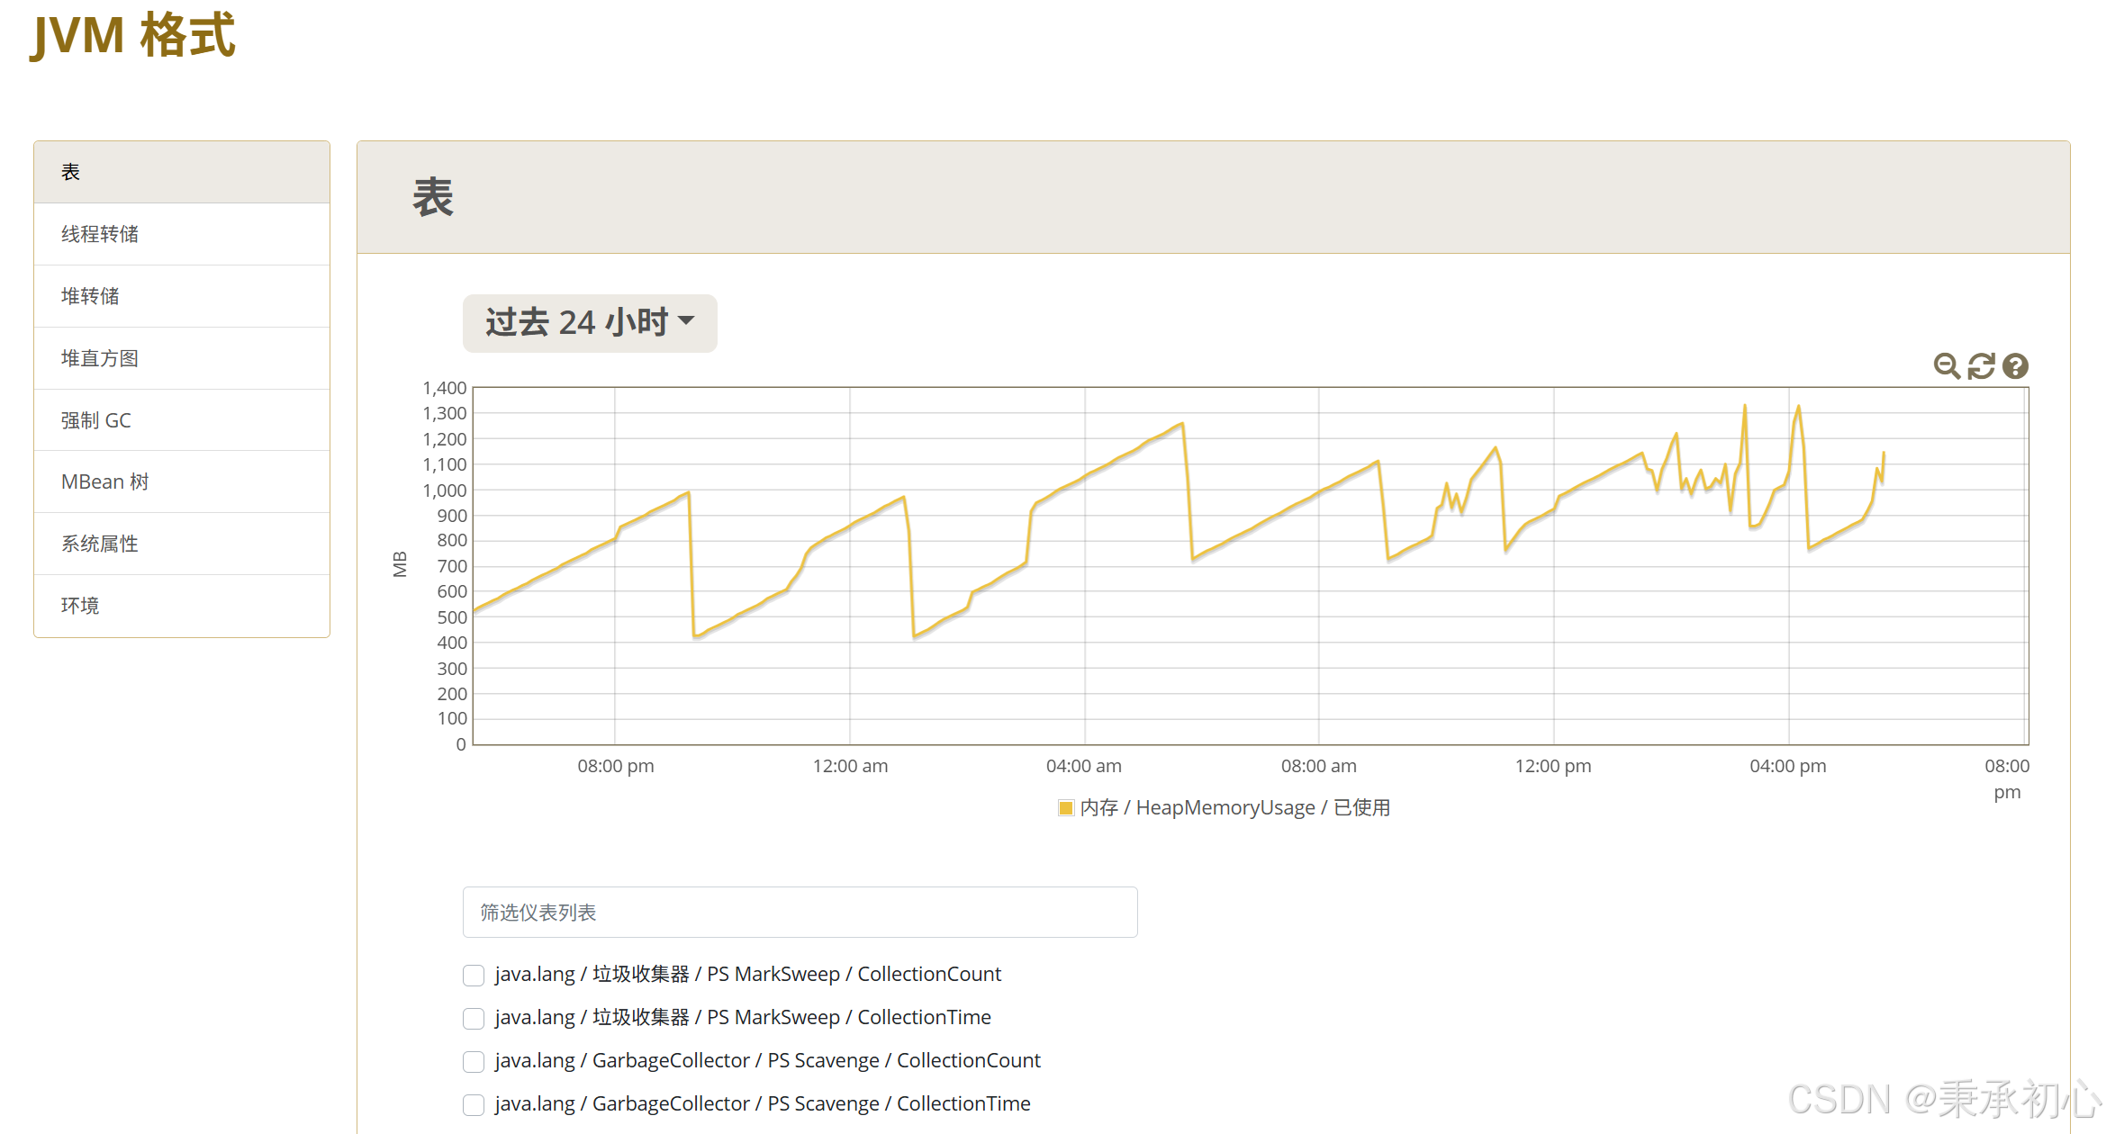2106x1134 pixels.
Task: Select 堆转储 menu item
Action: pos(90,296)
